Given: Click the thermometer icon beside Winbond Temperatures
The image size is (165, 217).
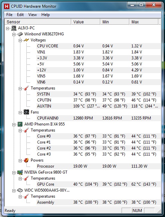Looking at the screenshot, I should pyautogui.click(x=26, y=88).
